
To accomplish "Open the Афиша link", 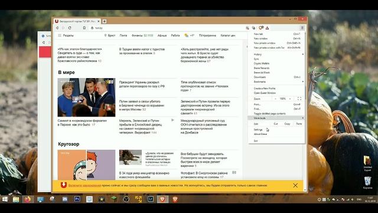I will pyautogui.click(x=162, y=35).
